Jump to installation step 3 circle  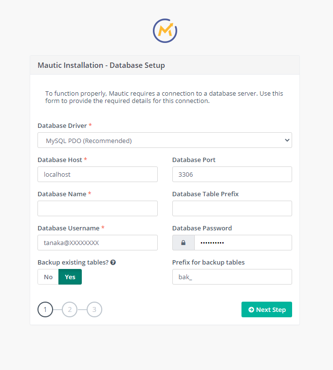click(94, 309)
